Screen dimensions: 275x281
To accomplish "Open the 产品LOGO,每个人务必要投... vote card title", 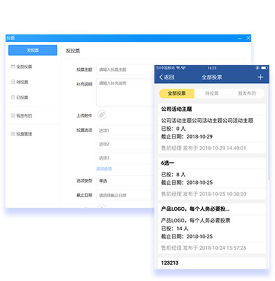I will coord(195,209).
